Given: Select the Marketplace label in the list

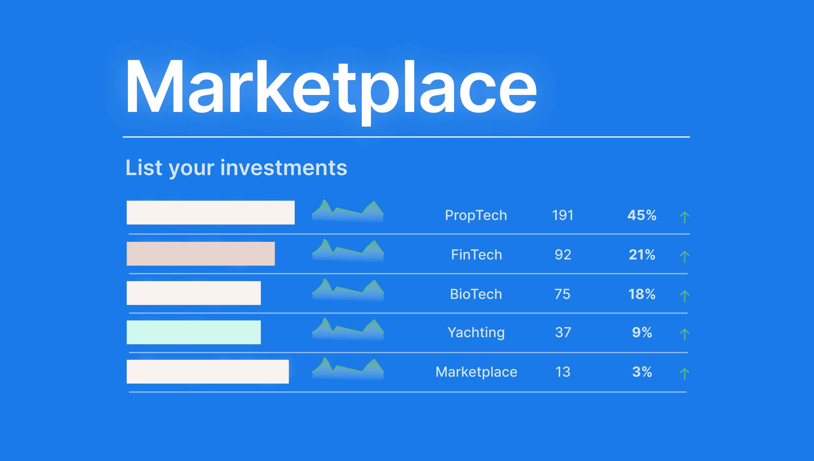Looking at the screenshot, I should point(476,372).
